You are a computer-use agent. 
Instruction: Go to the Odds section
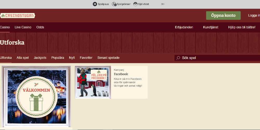40,27
